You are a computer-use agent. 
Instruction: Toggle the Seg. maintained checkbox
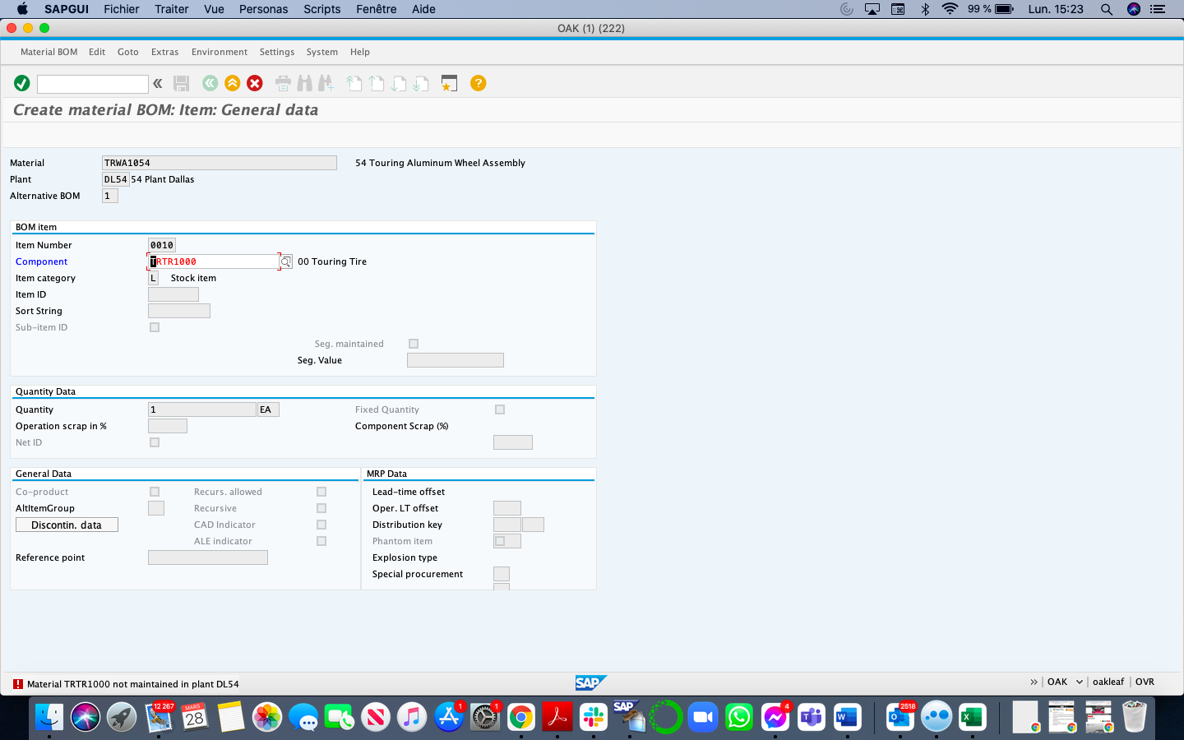point(414,344)
